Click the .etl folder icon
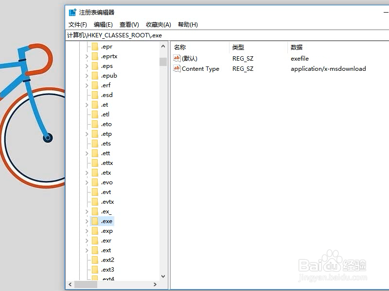Viewport: 389px width, 291px height. pos(95,114)
